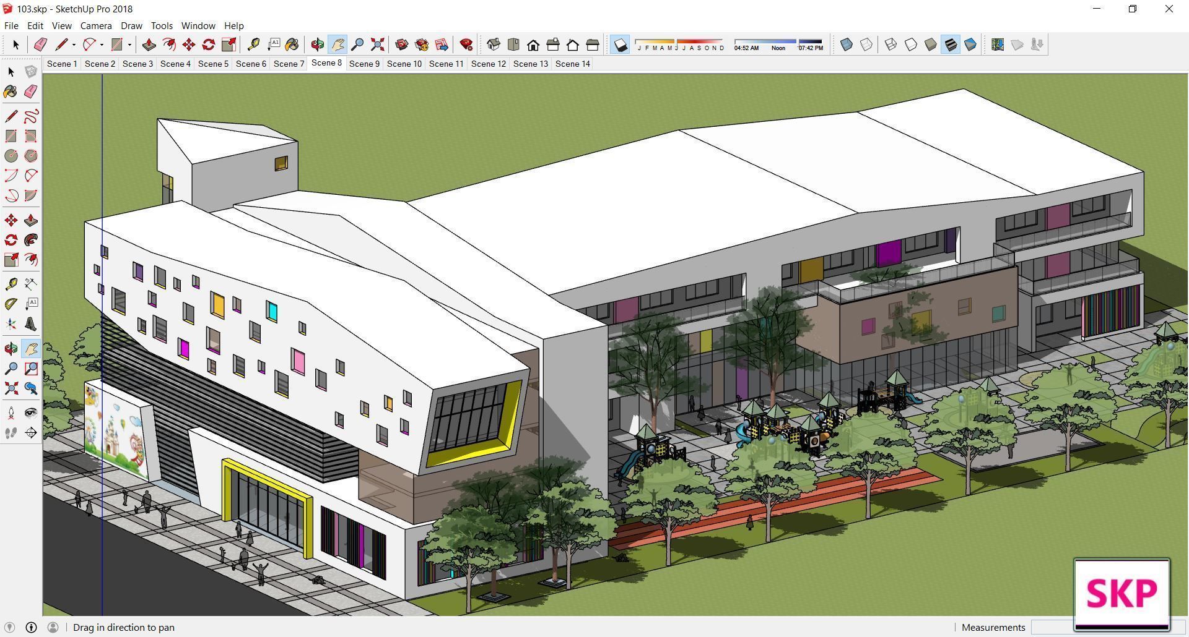
Task: Open the Tools menu
Action: click(x=162, y=26)
